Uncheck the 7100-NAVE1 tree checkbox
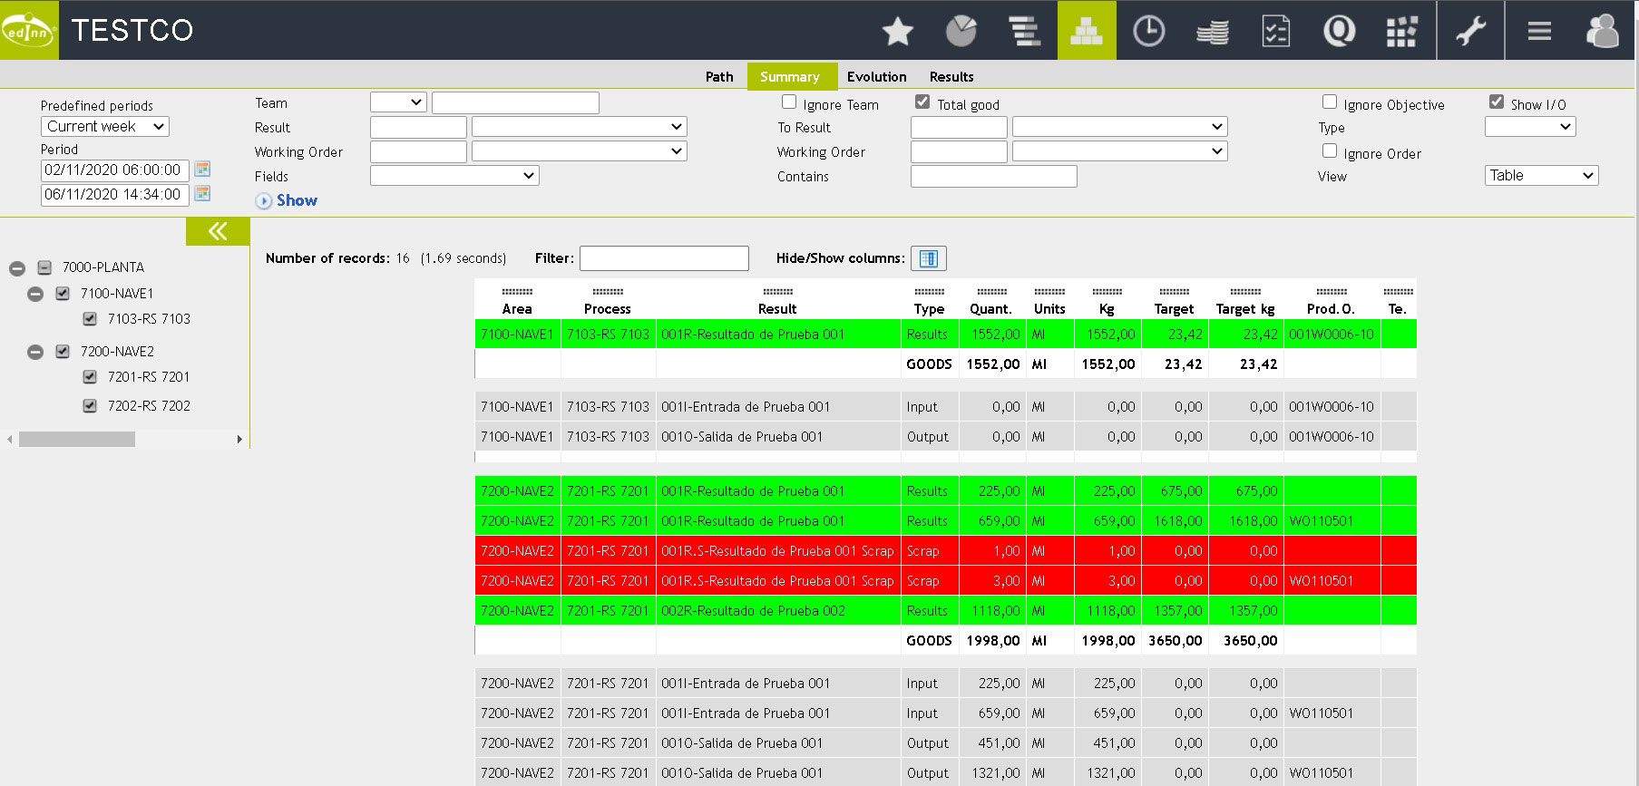1639x786 pixels. 63,294
